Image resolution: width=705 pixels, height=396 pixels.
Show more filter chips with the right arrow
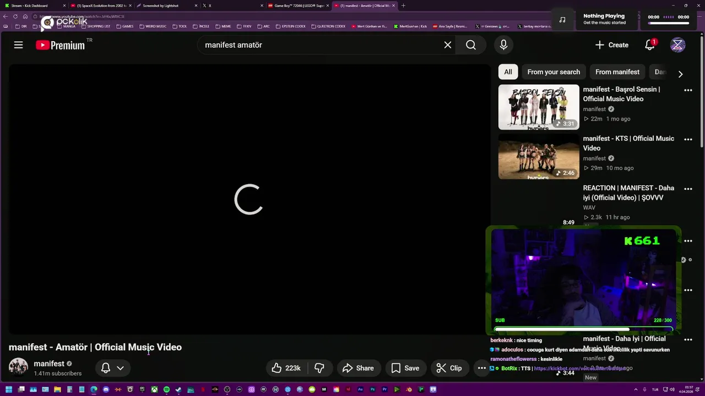click(680, 74)
